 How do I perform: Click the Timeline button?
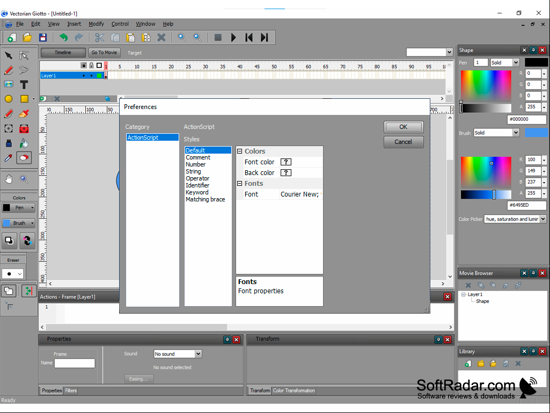coord(63,53)
